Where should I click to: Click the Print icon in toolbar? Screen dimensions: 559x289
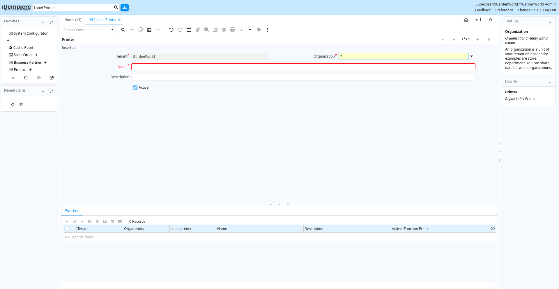(233, 30)
